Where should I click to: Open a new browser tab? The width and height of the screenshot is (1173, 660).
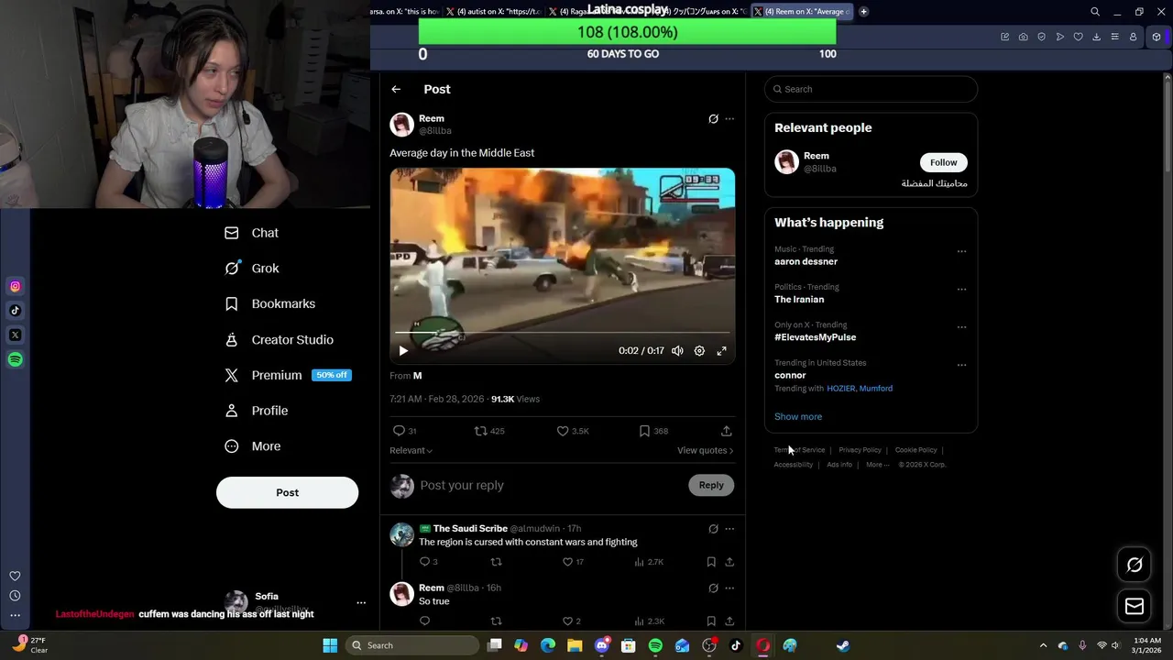click(x=863, y=12)
